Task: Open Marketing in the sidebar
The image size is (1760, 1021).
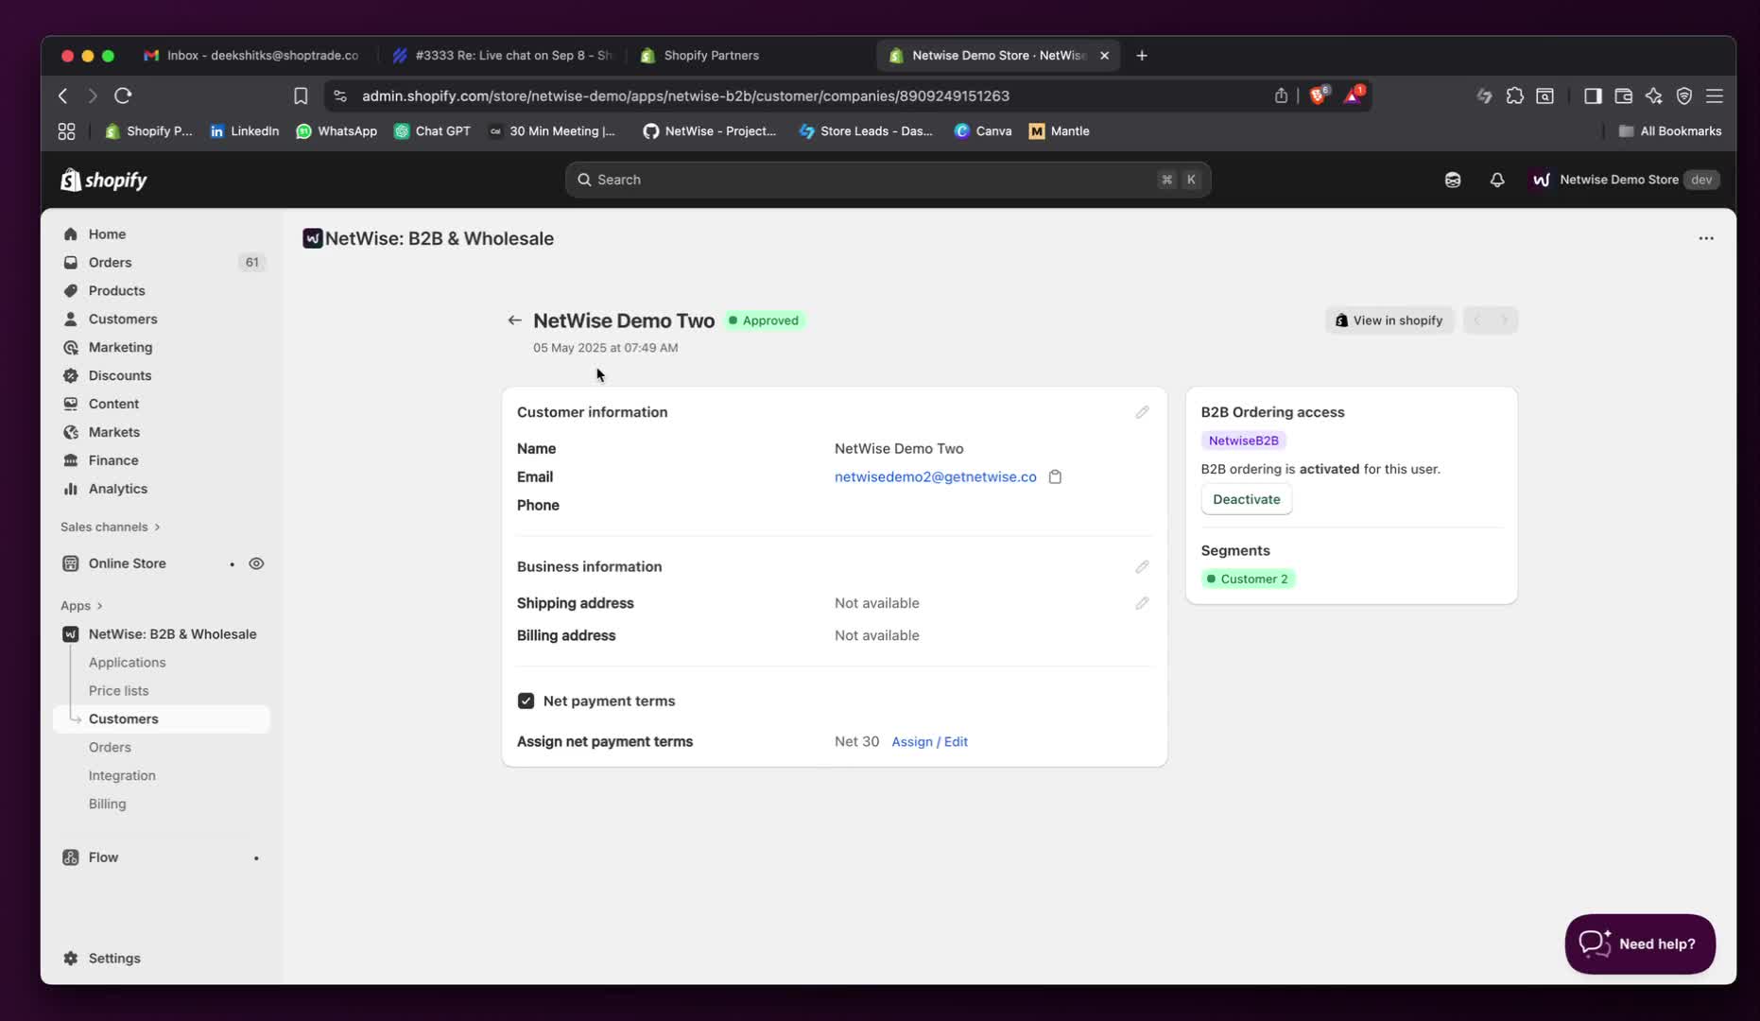Action: (162, 348)
